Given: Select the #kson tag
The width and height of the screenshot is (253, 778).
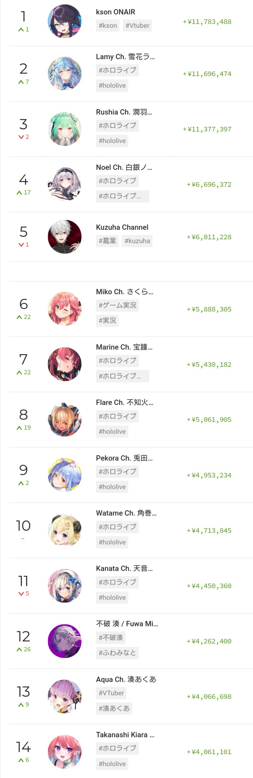Looking at the screenshot, I should [108, 25].
